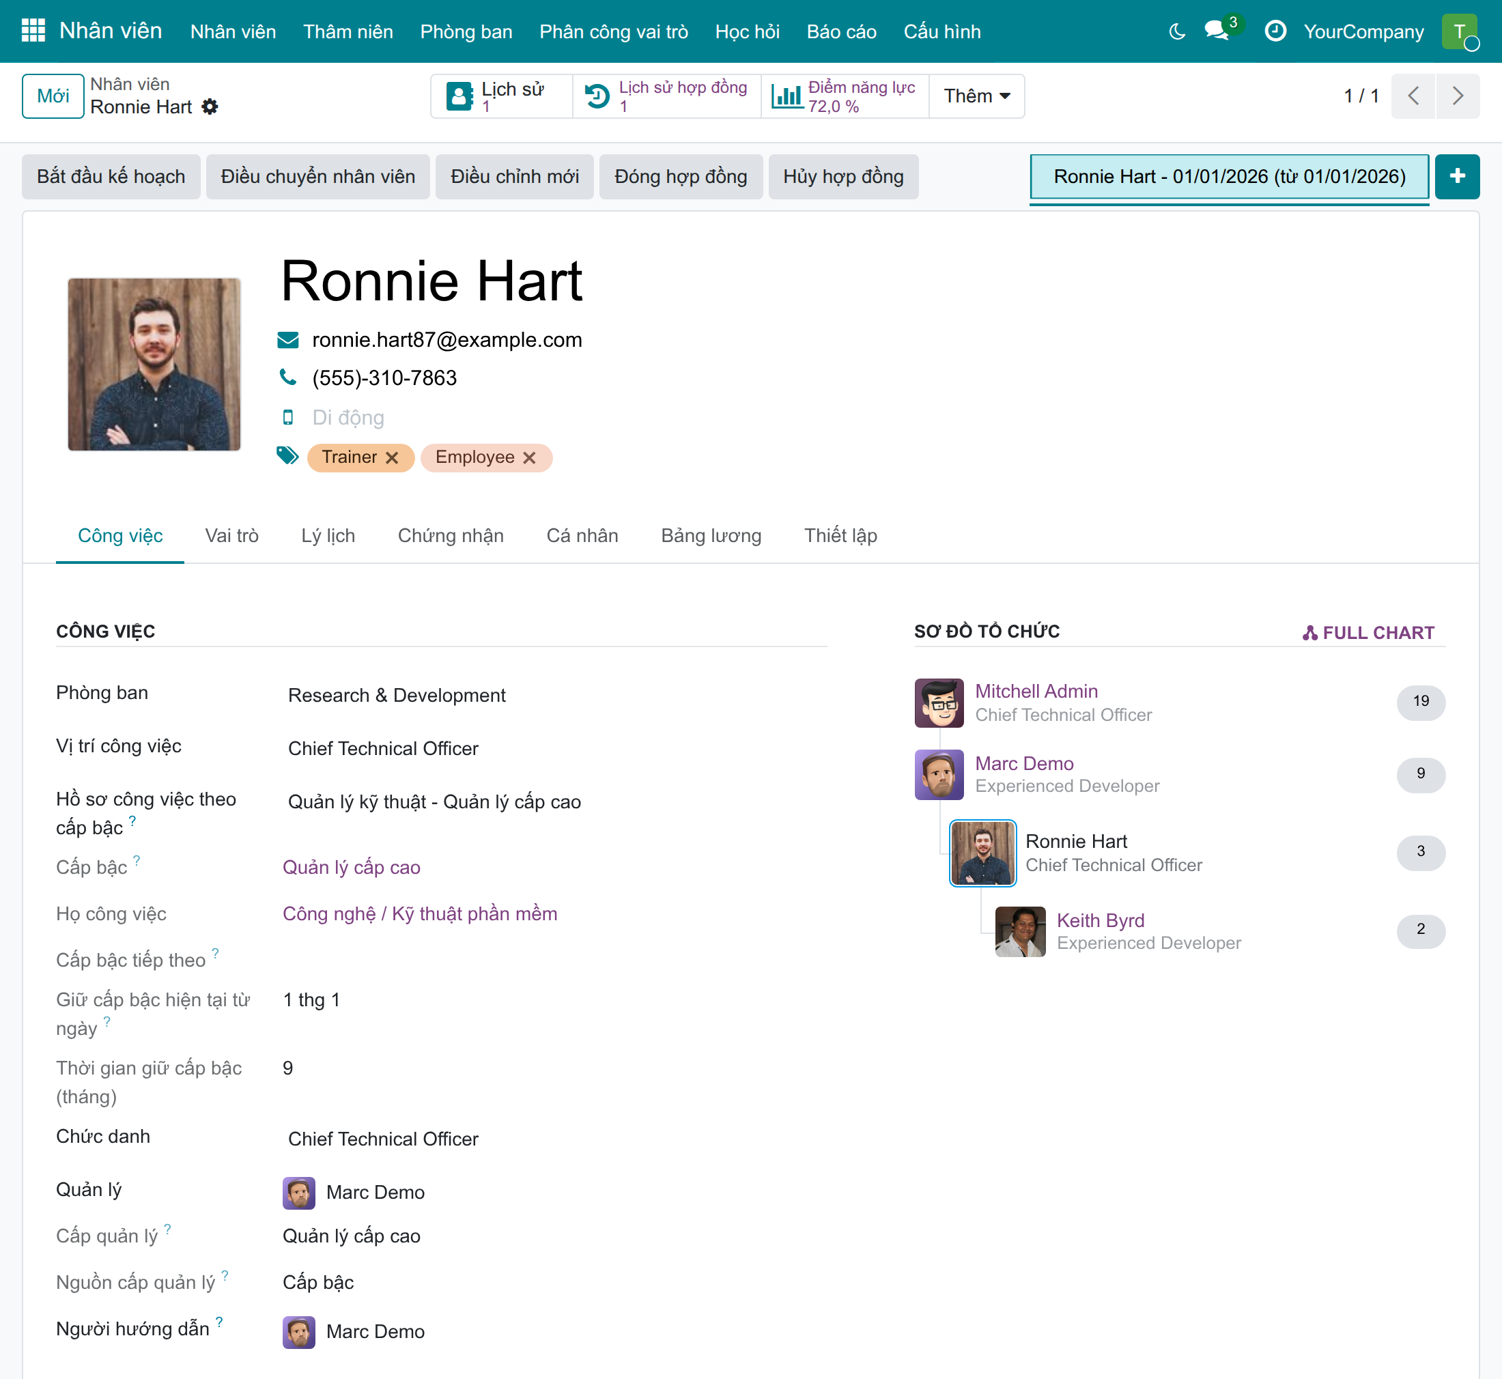Open Lịch sử hợp đồng stat button
The image size is (1502, 1379).
[x=666, y=96]
